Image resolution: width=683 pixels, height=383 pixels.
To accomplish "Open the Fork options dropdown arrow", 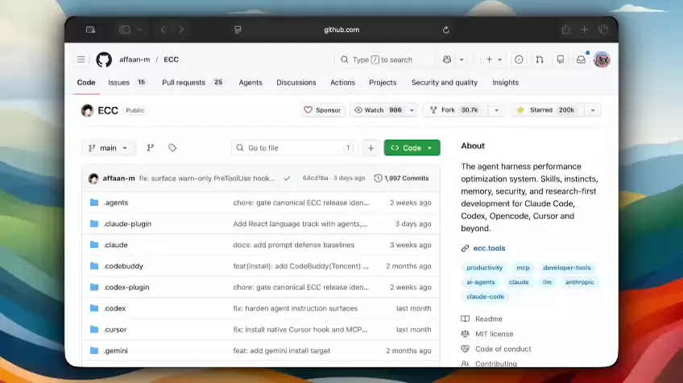I will 497,110.
